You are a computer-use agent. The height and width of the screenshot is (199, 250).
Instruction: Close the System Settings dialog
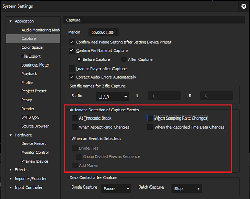pos(244,6)
